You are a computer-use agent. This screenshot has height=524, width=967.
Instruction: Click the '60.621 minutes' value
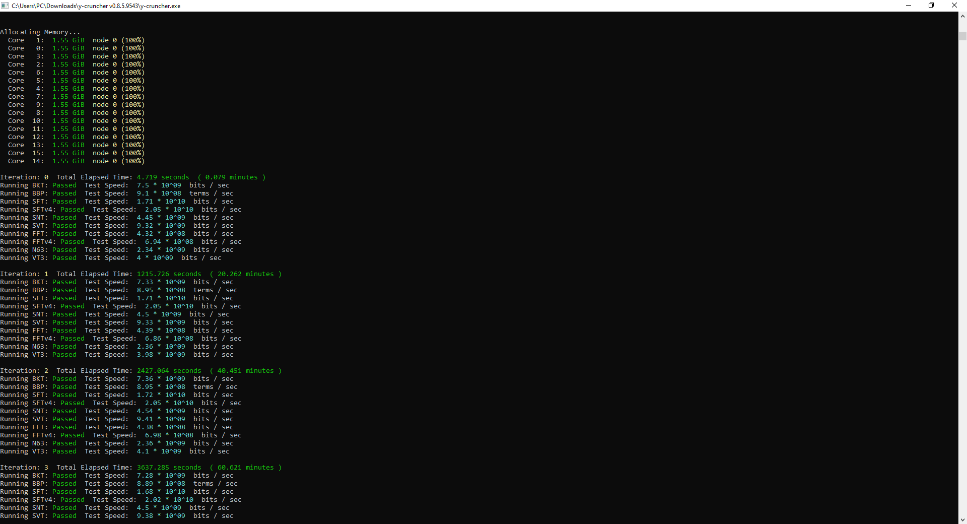click(x=246, y=468)
